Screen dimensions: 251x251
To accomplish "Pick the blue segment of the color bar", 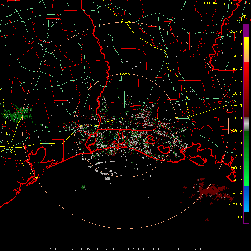I will 246,199.
